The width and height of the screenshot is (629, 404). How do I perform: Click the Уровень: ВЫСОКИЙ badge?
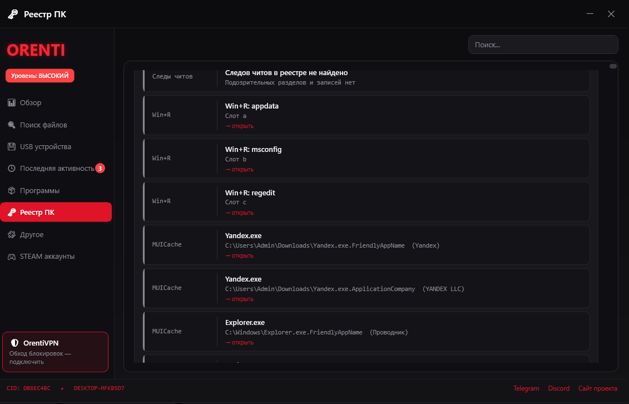click(39, 76)
